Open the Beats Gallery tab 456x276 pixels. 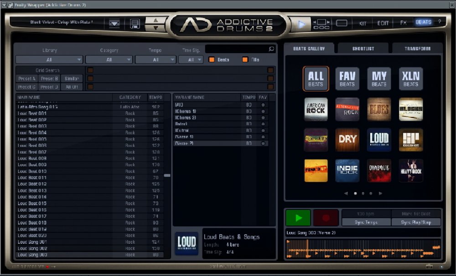(309, 48)
